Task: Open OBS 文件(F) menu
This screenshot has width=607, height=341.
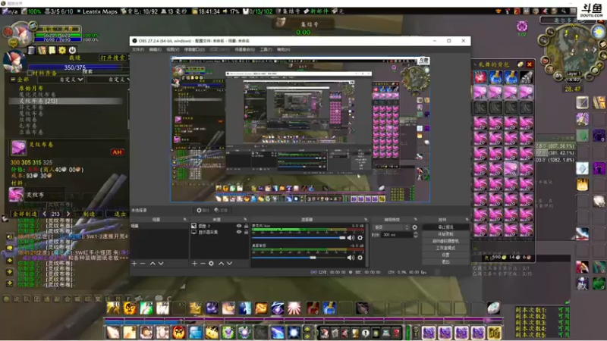Action: point(138,49)
